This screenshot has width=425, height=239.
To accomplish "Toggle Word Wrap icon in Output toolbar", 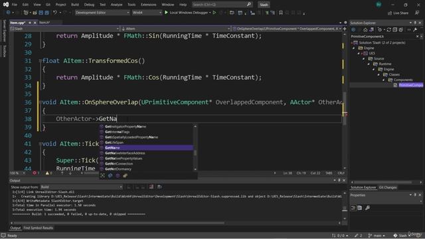I will (159, 187).
